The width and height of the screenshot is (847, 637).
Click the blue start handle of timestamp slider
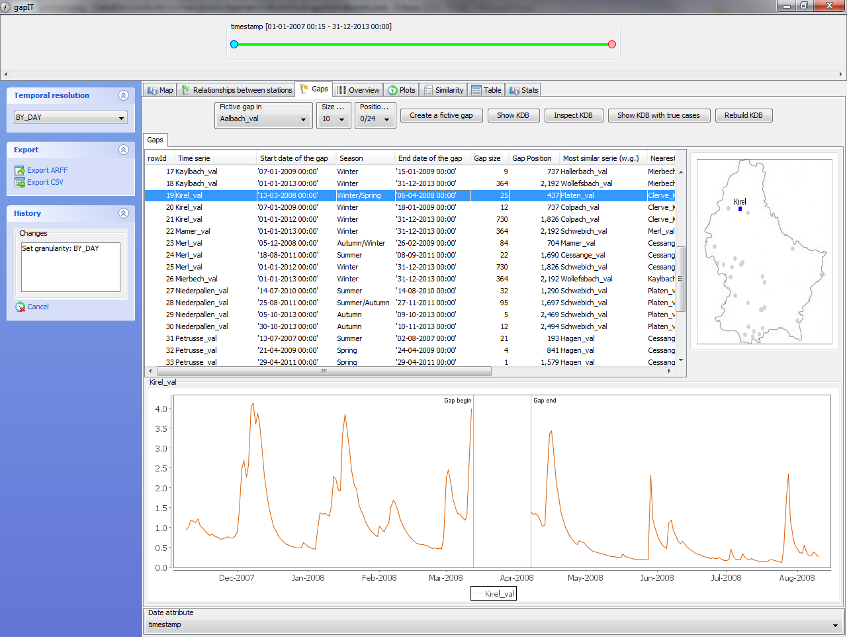tap(234, 44)
